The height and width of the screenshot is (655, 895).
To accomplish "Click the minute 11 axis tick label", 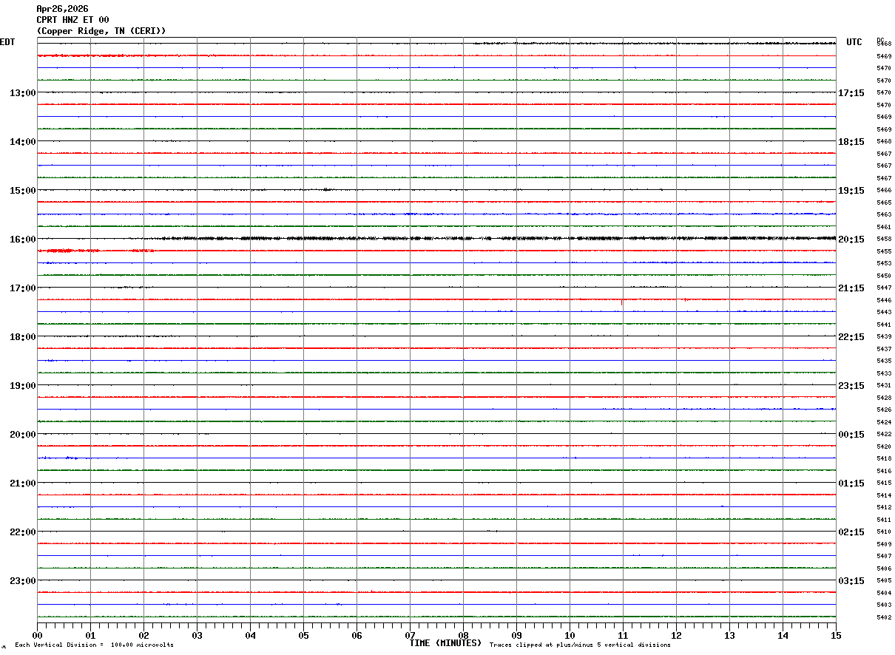I will (623, 635).
